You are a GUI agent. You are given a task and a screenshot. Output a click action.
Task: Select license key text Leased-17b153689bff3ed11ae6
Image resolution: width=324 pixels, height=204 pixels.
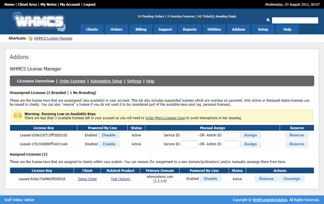43,144
